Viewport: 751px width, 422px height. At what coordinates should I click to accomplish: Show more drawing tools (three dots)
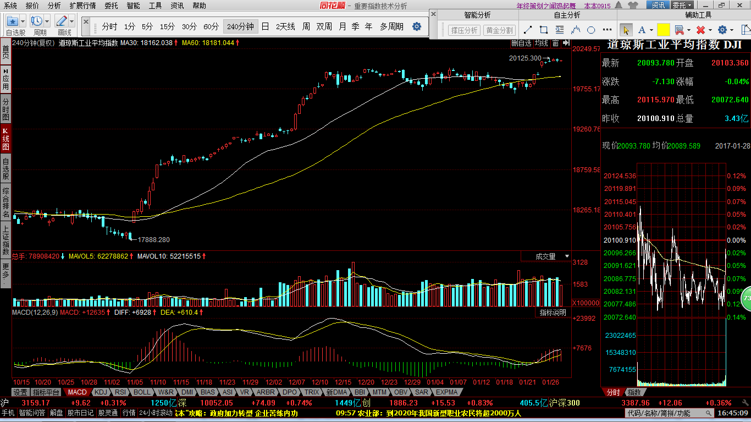[607, 30]
